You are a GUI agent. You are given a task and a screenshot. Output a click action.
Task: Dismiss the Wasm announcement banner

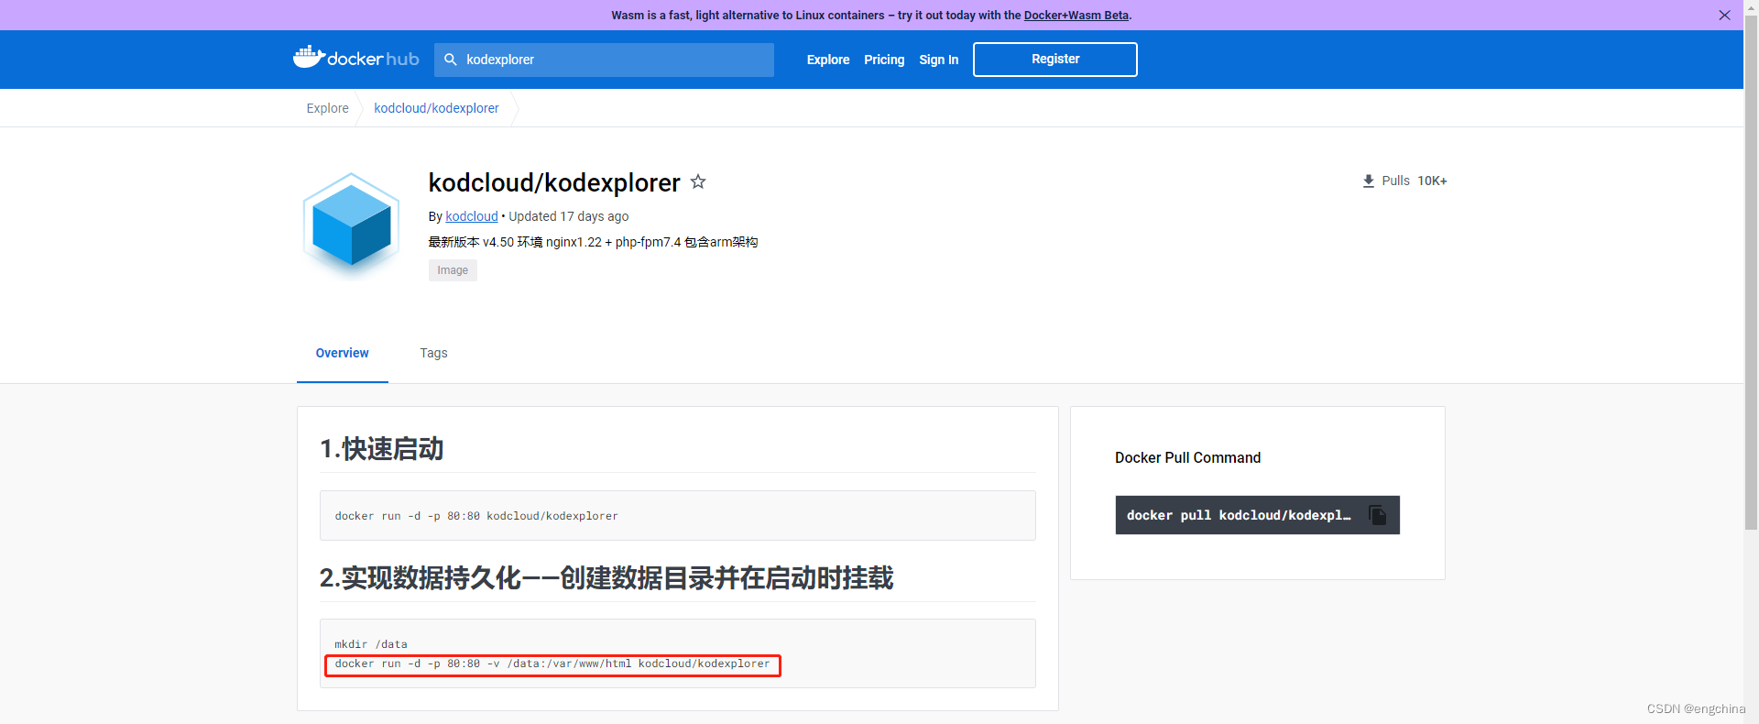(1724, 15)
